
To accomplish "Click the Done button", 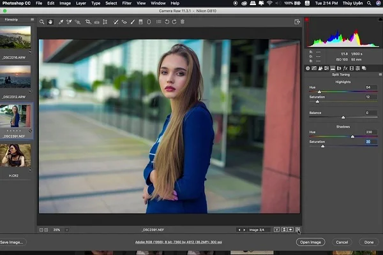I will [369, 242].
